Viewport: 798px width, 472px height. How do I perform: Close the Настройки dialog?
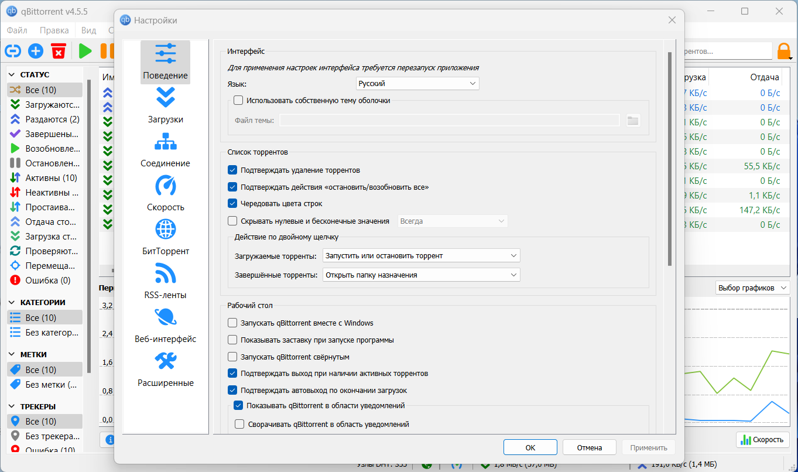(672, 20)
